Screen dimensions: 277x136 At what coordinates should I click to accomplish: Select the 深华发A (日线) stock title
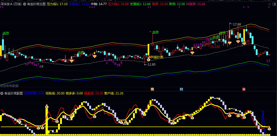(11, 4)
